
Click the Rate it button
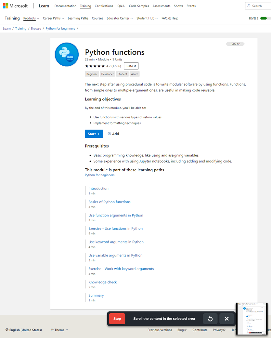pos(131,66)
